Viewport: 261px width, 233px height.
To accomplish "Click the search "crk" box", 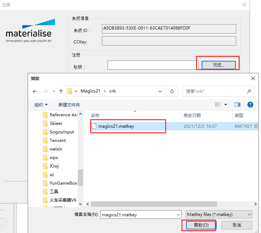I will tap(218, 91).
